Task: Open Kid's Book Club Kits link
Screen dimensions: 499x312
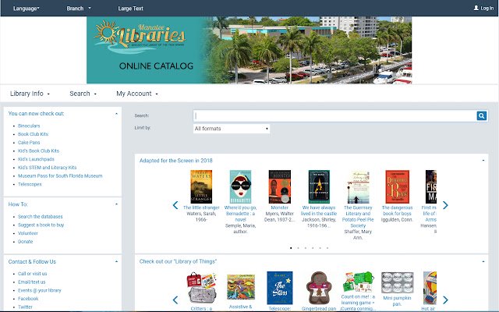Action: click(38, 151)
